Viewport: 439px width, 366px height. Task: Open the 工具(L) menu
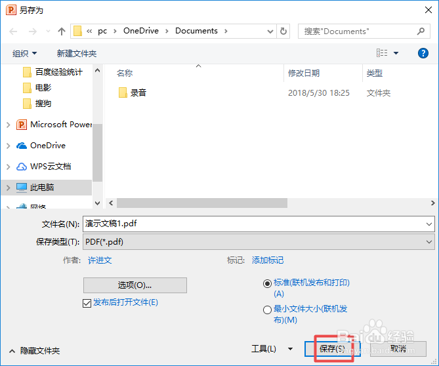tap(272, 349)
